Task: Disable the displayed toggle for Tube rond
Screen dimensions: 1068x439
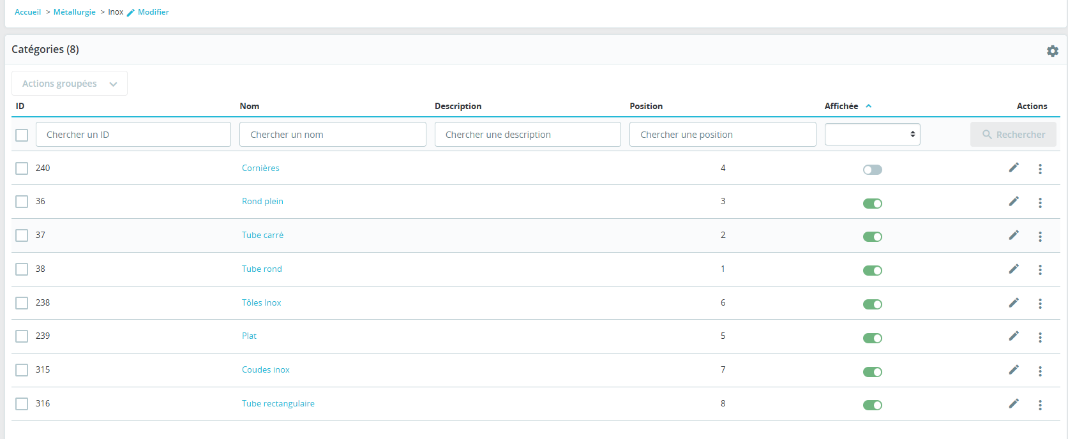Action: pyautogui.click(x=872, y=271)
